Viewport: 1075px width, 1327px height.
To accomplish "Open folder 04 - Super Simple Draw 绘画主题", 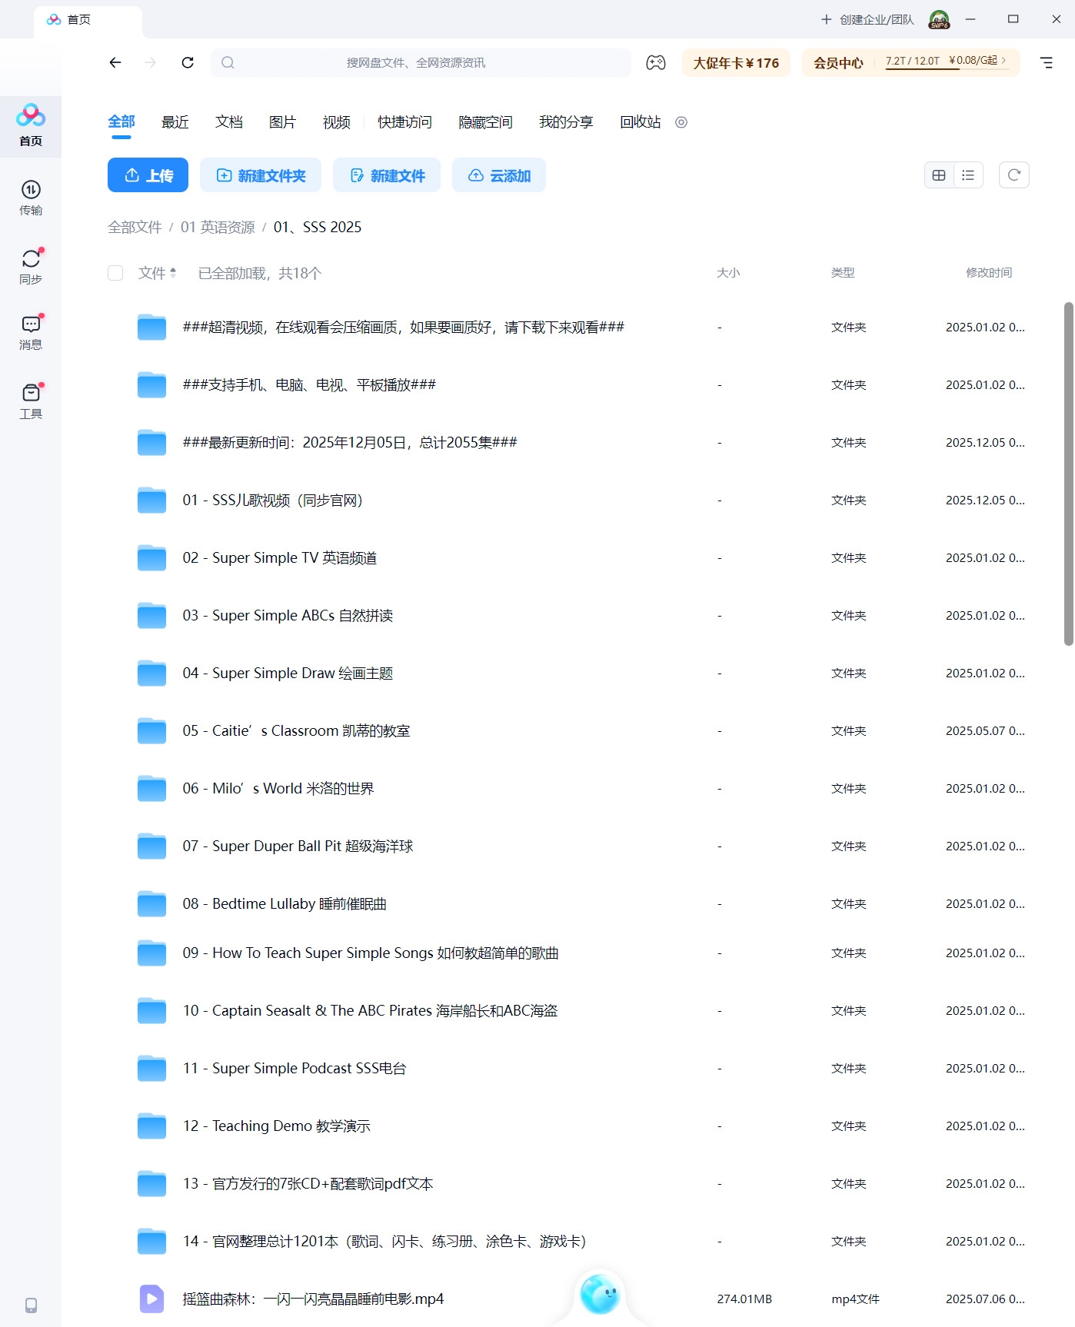I will 288,673.
